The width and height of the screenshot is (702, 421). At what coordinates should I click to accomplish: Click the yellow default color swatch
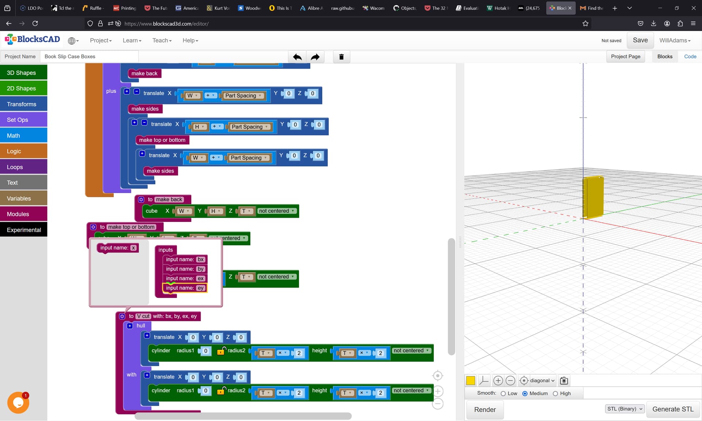point(471,380)
